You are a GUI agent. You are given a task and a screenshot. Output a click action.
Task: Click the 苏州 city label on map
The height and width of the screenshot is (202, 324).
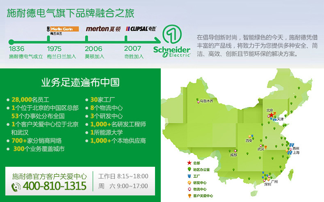[x=296, y=148]
